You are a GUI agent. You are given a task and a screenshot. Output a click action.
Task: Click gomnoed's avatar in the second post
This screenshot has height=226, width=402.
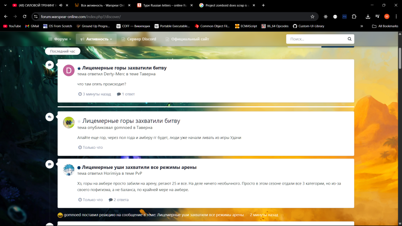coord(69,122)
